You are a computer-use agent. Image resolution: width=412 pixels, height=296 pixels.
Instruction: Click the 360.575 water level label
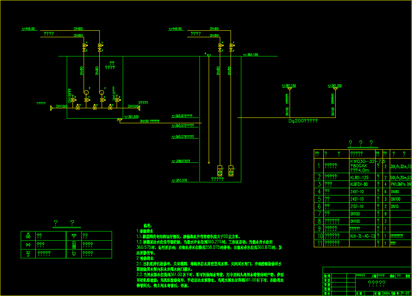tap(185, 126)
